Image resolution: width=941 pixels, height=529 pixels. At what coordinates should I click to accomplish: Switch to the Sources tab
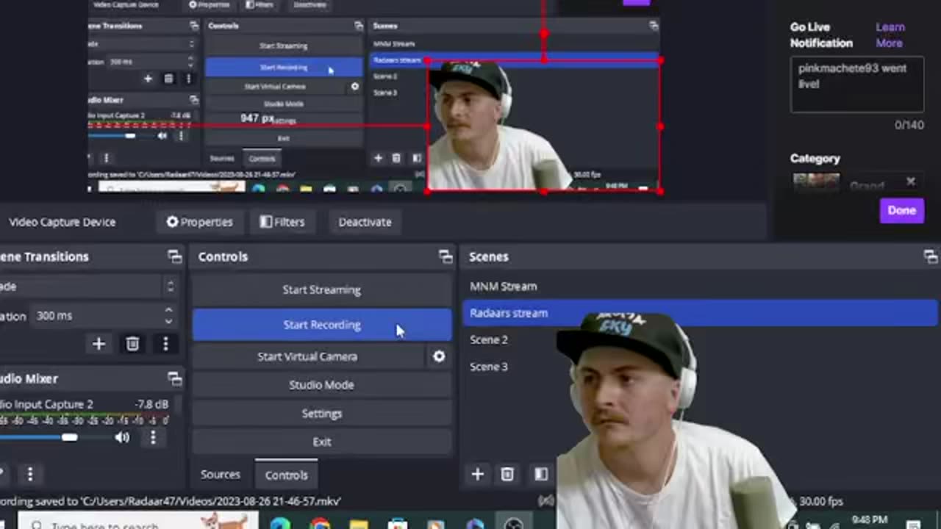pyautogui.click(x=221, y=475)
